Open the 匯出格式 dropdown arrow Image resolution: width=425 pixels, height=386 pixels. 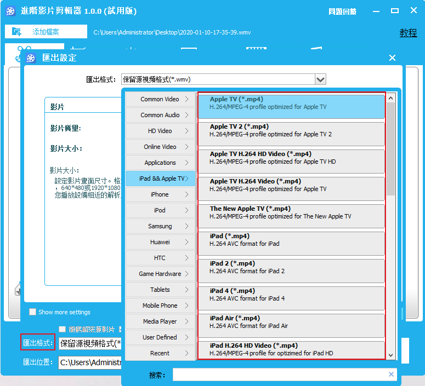(x=320, y=79)
